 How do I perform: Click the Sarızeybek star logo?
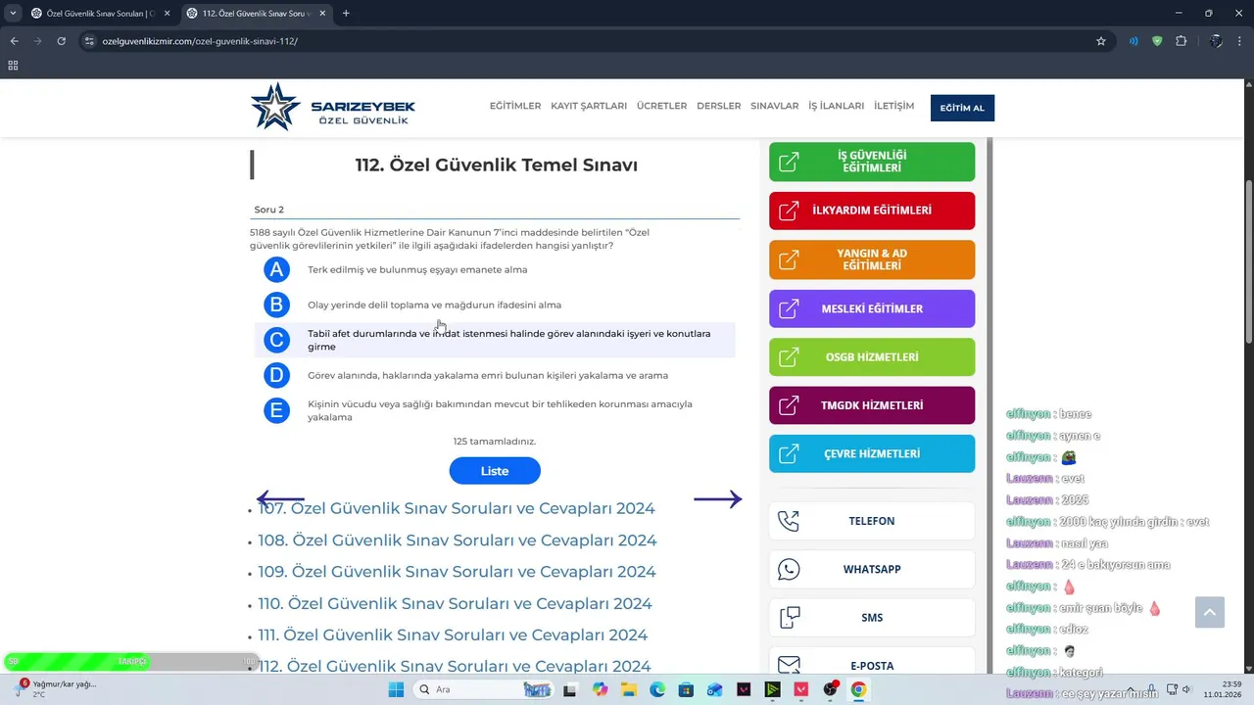275,107
